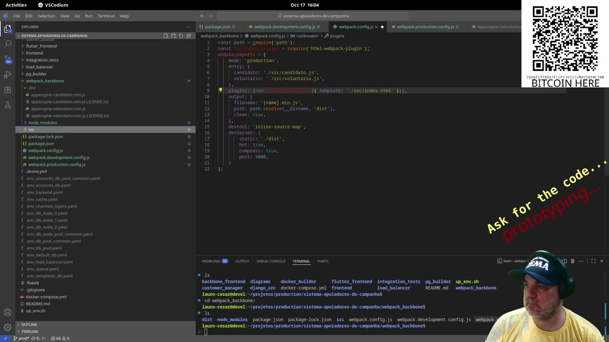Switch to the webpack.production.config.js tab
This screenshot has height=342, width=609.
pyautogui.click(x=425, y=27)
